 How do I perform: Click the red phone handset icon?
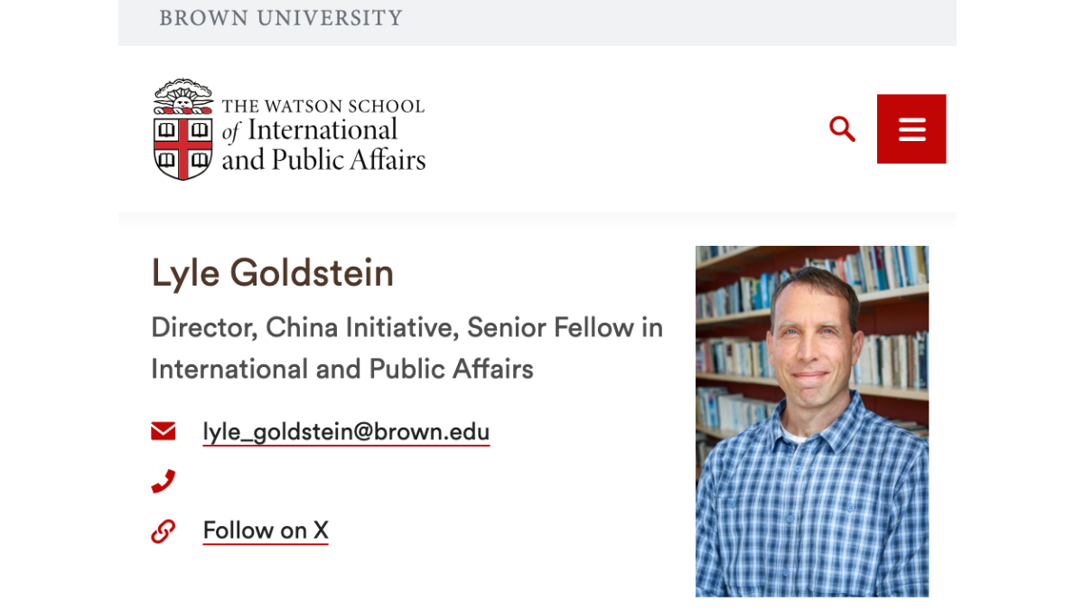164,481
